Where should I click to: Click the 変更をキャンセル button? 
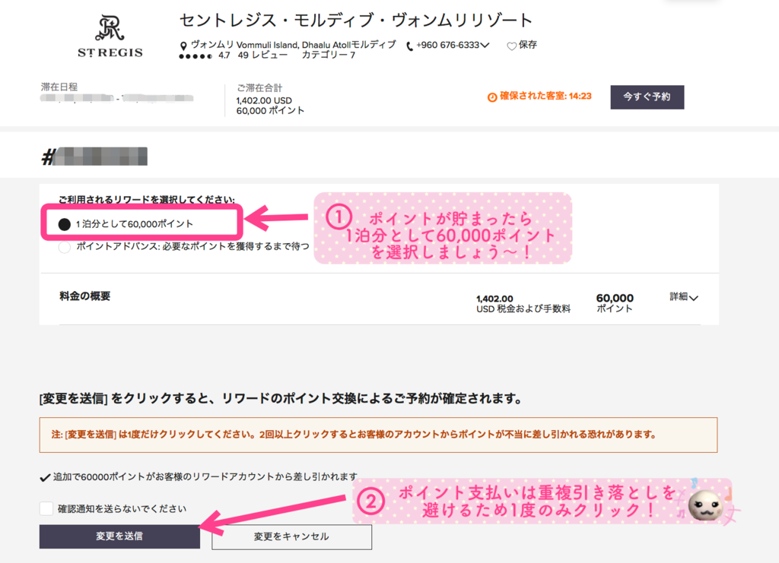[x=291, y=536]
